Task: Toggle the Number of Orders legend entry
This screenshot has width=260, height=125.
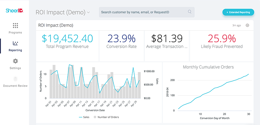Action: tap(106, 117)
